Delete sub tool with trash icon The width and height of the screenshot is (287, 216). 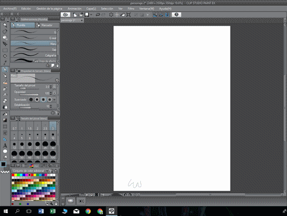tap(58, 66)
